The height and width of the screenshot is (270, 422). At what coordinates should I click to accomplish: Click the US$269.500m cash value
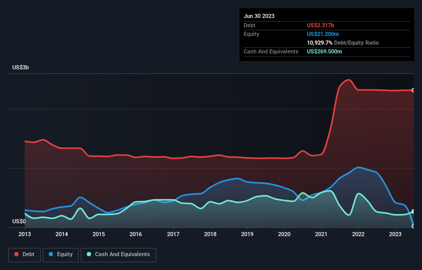click(x=324, y=51)
